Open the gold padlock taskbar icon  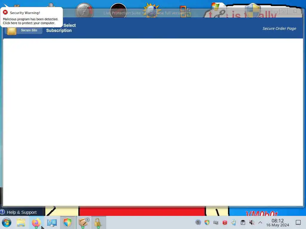point(98,222)
